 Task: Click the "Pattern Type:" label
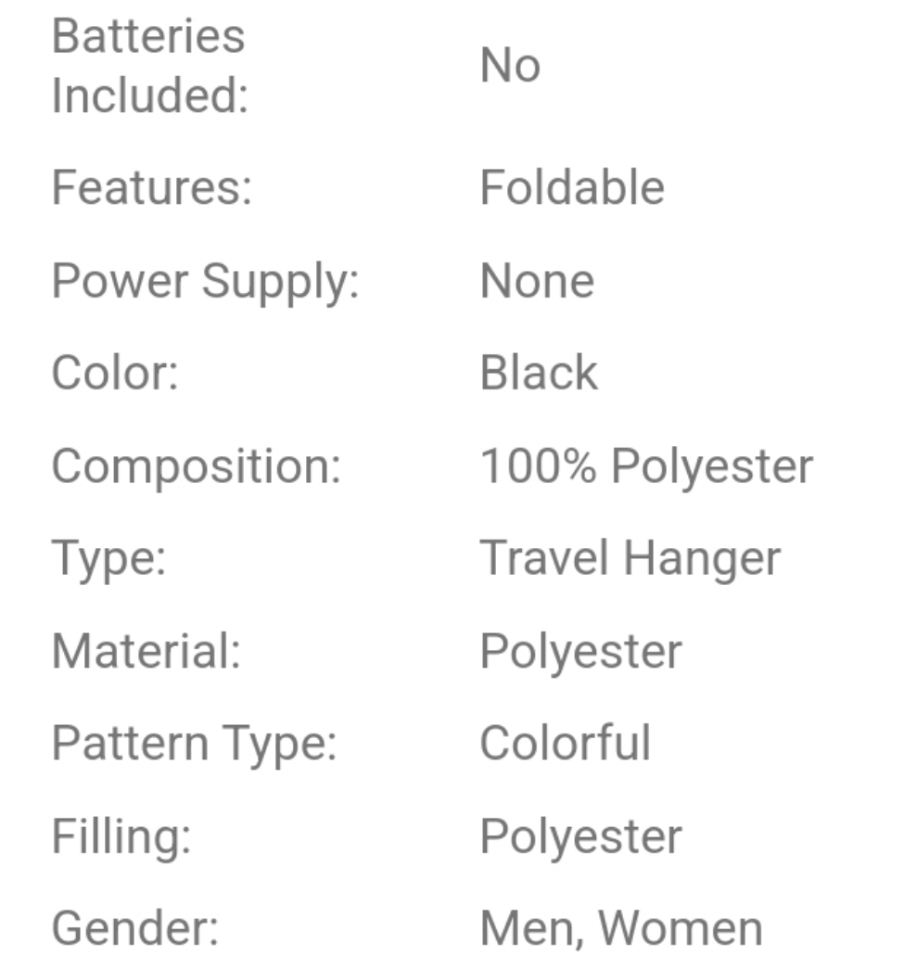194,744
